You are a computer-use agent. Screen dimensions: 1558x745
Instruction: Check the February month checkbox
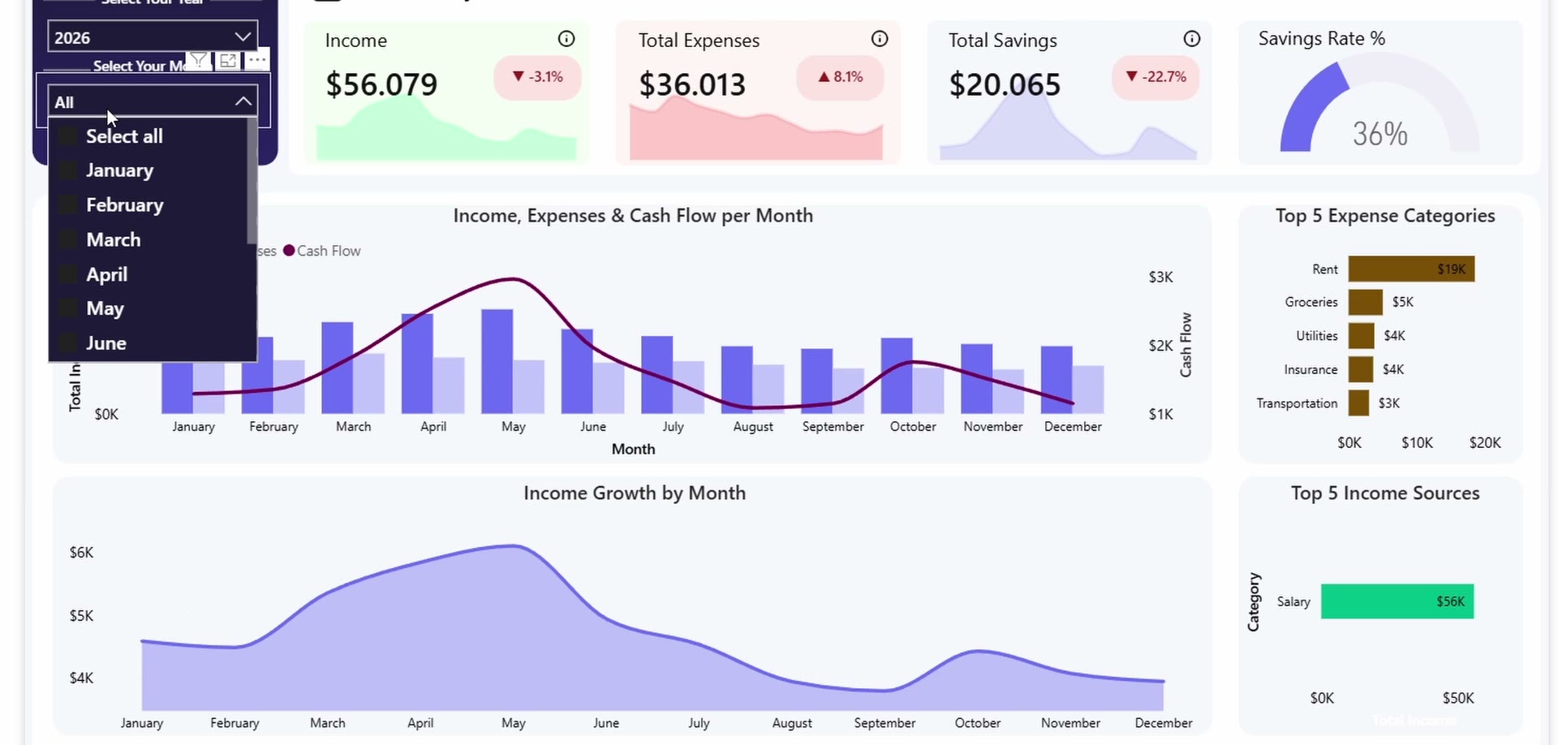pos(68,205)
